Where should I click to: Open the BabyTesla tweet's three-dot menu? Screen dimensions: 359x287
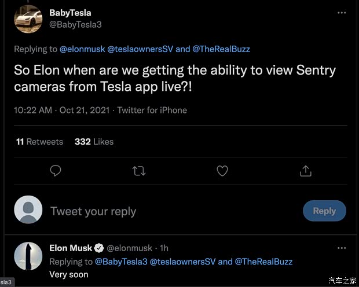click(342, 12)
